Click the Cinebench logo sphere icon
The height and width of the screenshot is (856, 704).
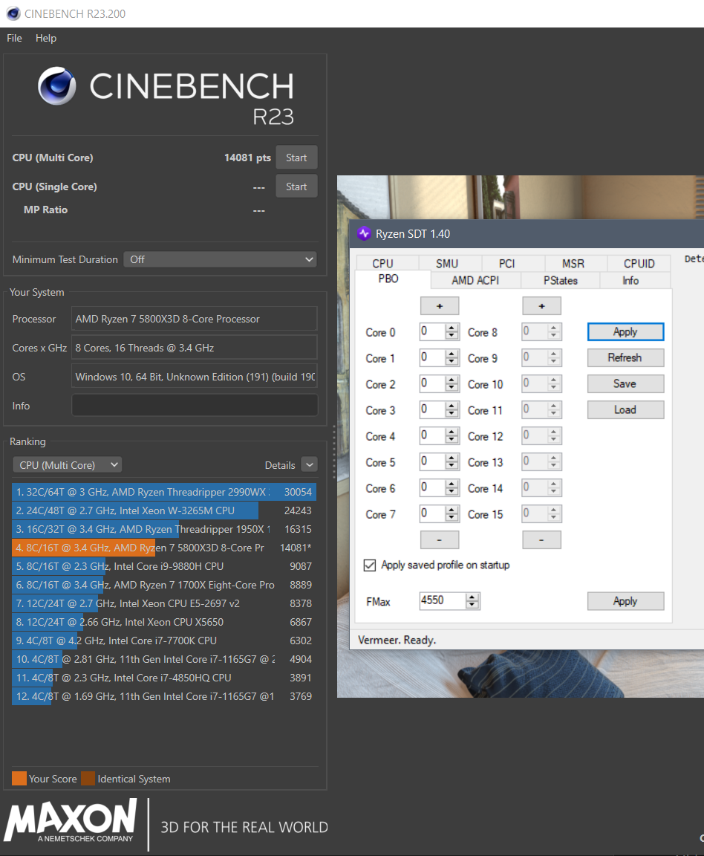[x=56, y=85]
